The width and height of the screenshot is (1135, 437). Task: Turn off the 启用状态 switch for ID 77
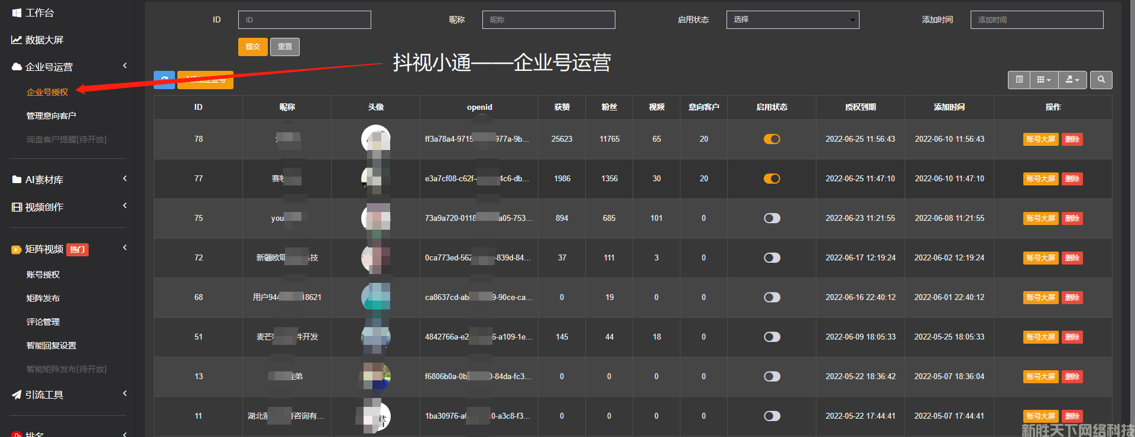point(771,179)
